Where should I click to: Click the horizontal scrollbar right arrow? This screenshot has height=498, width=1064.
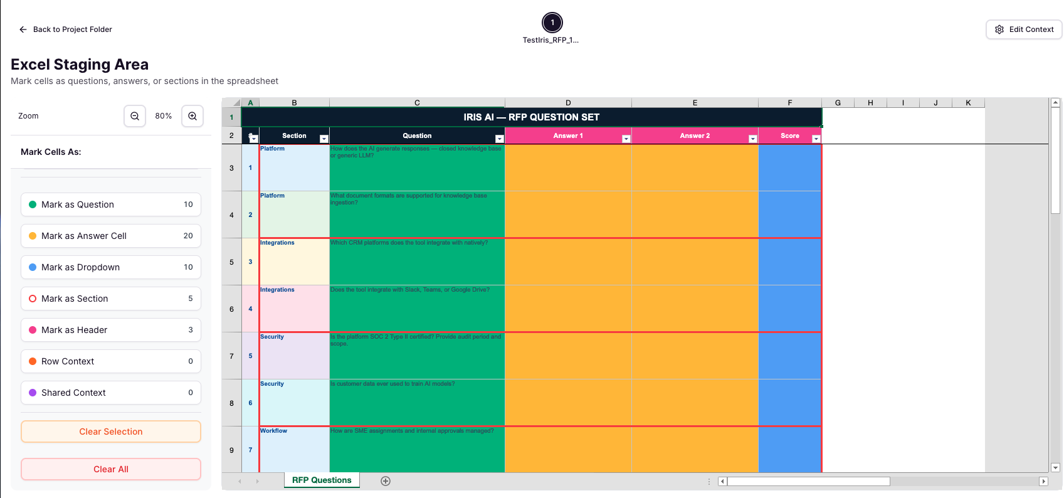tap(1043, 482)
